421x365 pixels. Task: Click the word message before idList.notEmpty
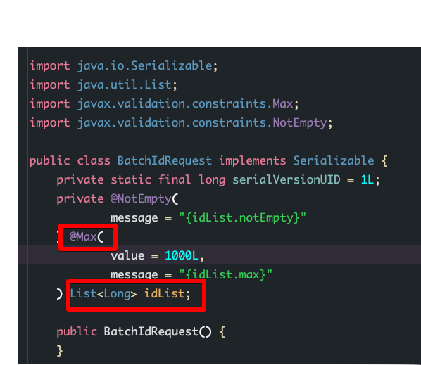click(x=134, y=218)
